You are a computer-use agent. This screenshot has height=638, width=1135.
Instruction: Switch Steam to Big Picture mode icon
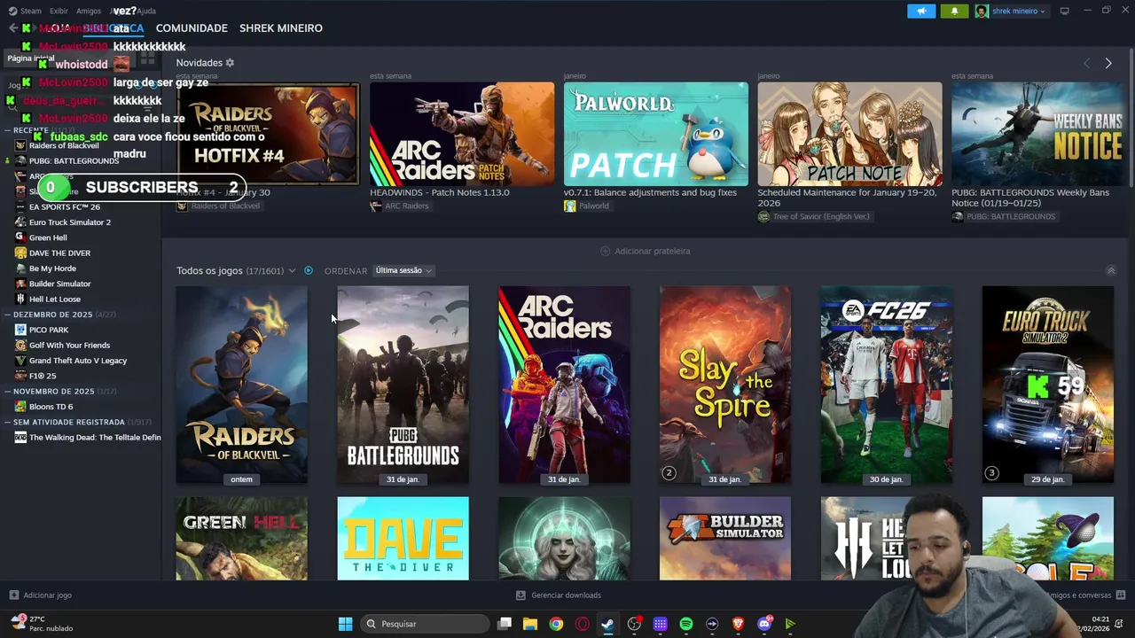tap(1064, 11)
